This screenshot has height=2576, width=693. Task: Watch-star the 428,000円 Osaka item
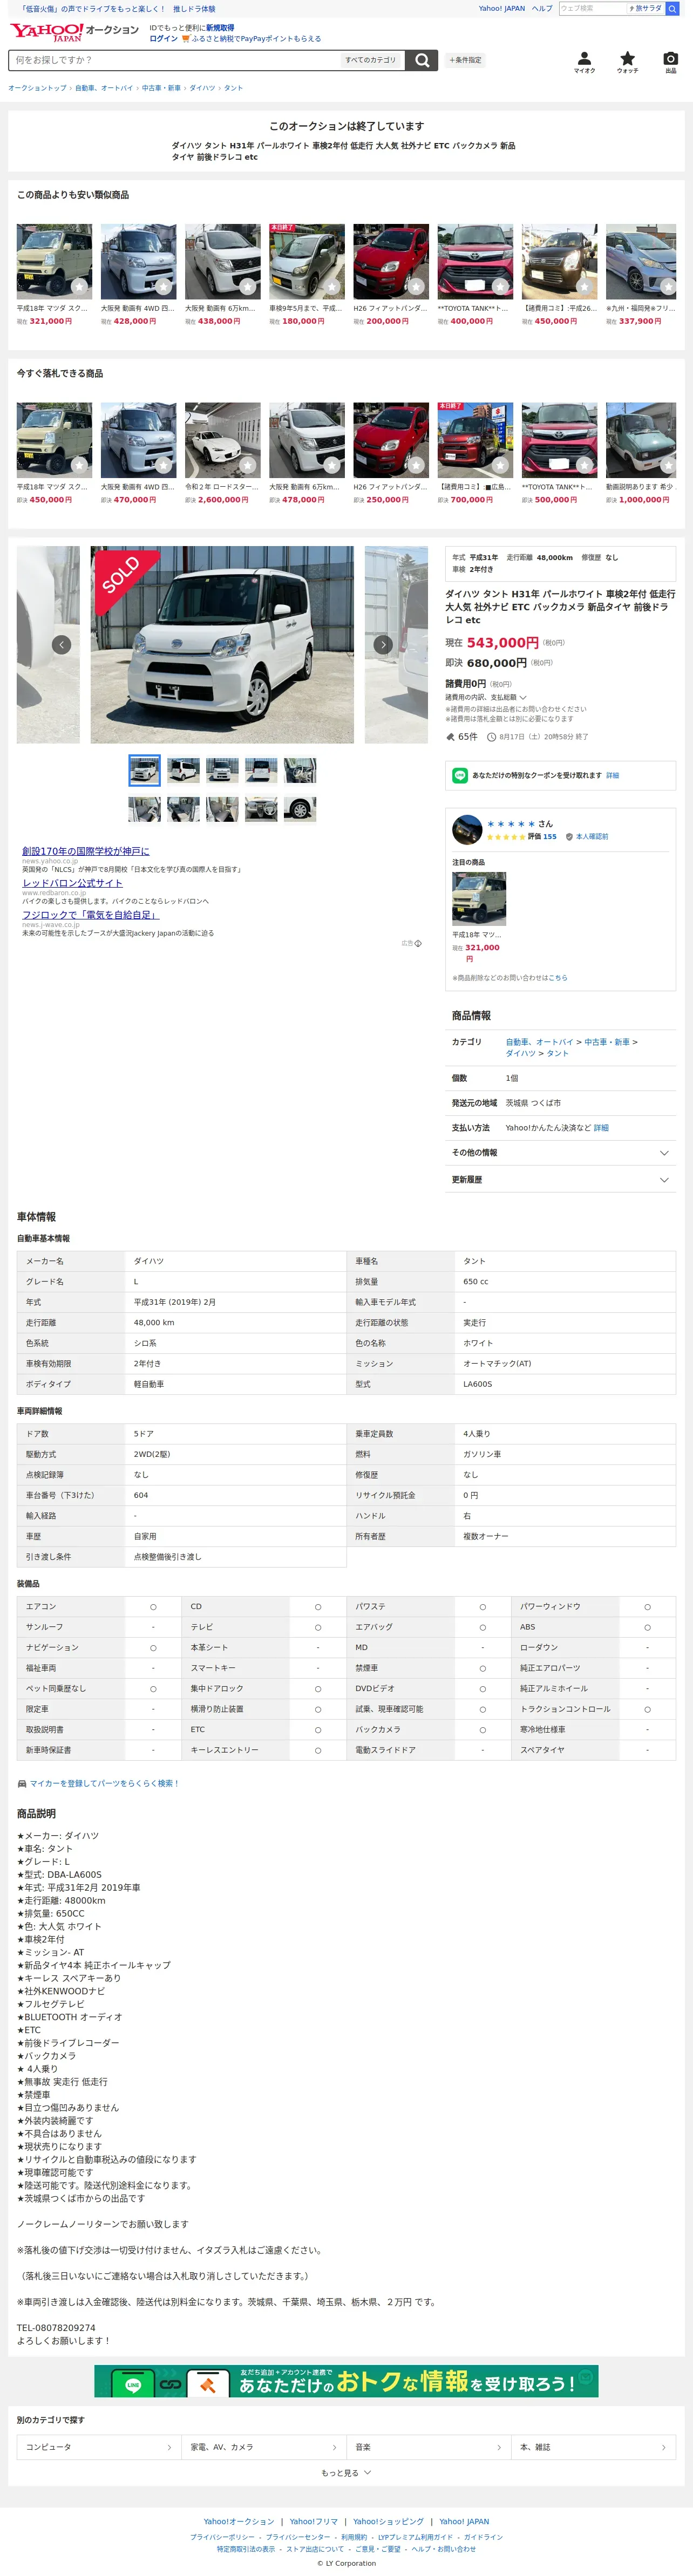[162, 286]
